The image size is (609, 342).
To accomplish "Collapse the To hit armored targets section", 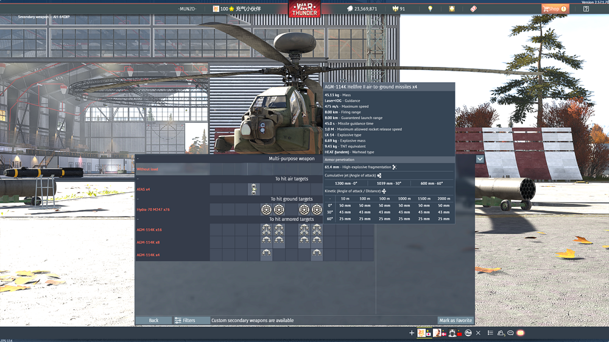I will pos(138,219).
